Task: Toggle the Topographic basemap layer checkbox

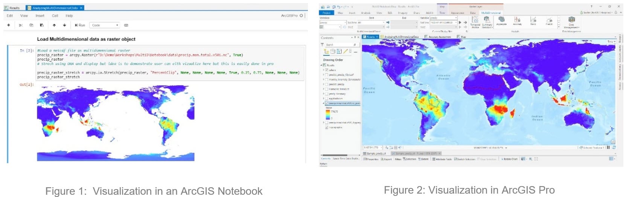Action: coord(327,127)
